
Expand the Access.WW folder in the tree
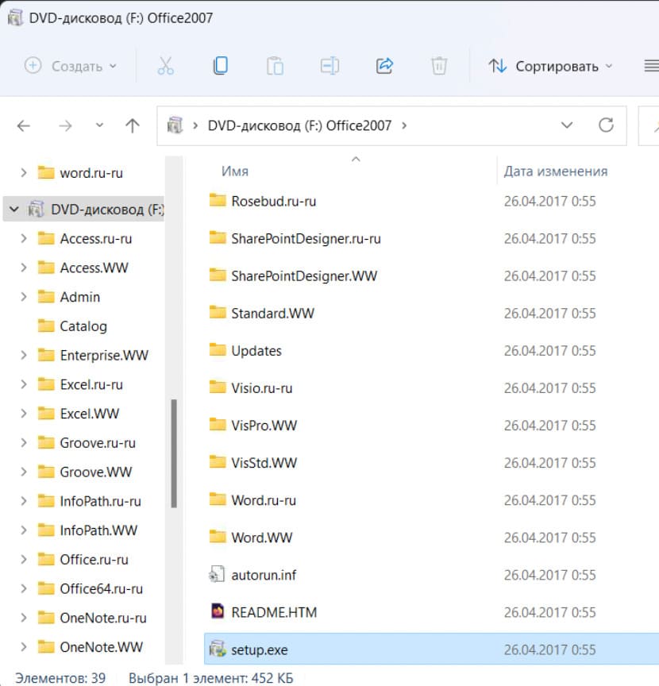pos(24,268)
